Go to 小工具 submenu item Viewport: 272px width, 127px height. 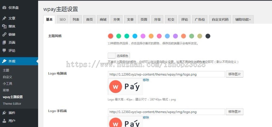click(x=8, y=84)
